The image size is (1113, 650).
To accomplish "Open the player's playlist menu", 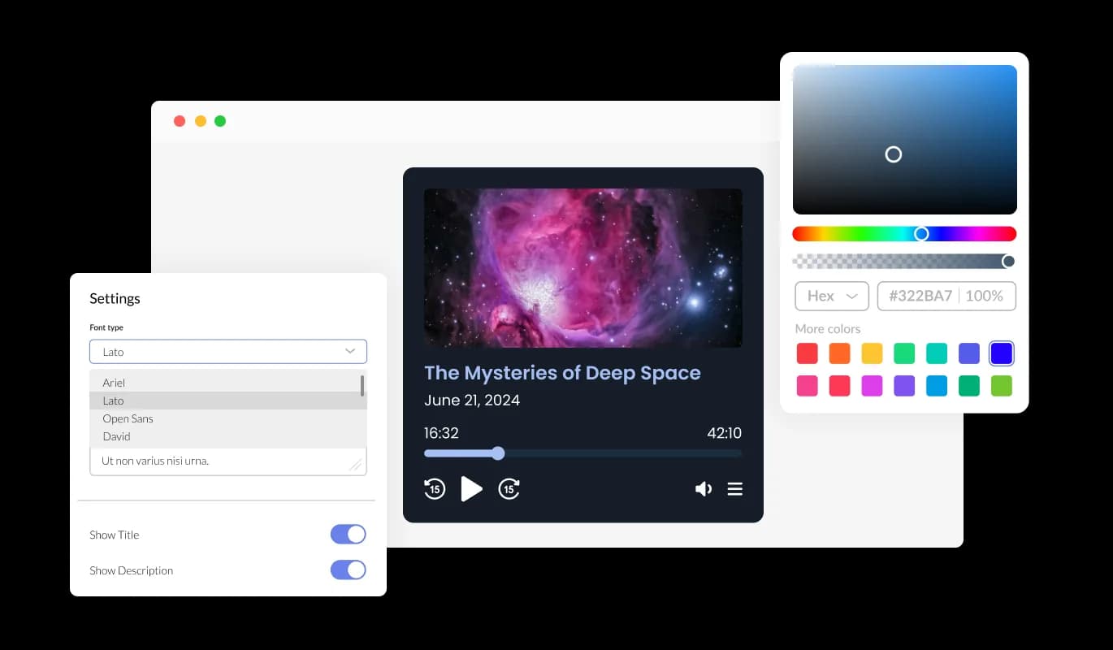I will 734,488.
